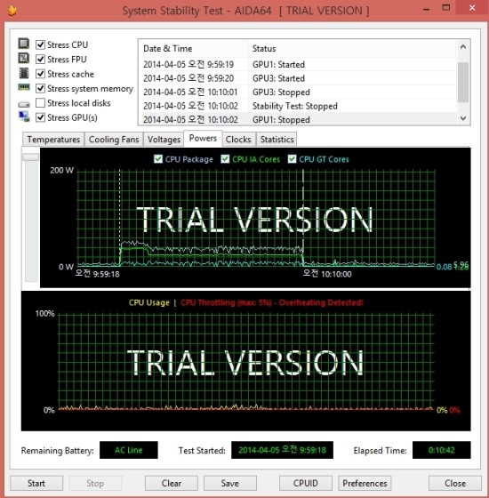The height and width of the screenshot is (498, 489).
Task: Click the Close button at bottom right
Action: [x=455, y=483]
